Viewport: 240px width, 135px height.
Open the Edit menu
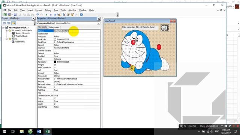tap(16, 10)
